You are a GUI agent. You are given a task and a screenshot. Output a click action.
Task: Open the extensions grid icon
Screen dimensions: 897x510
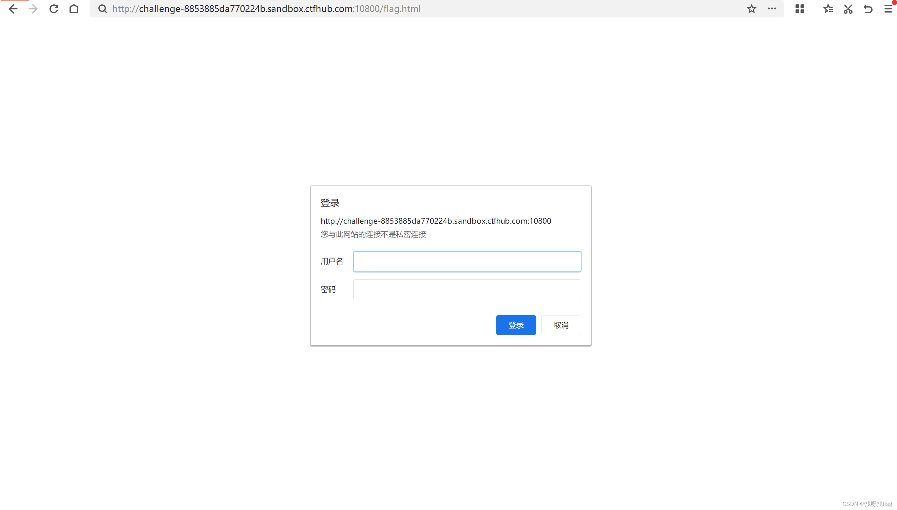point(800,9)
